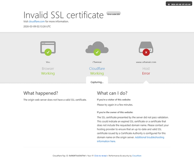
Task: Open the blue Cloudflare label under the cloud
Action: (x=97, y=69)
